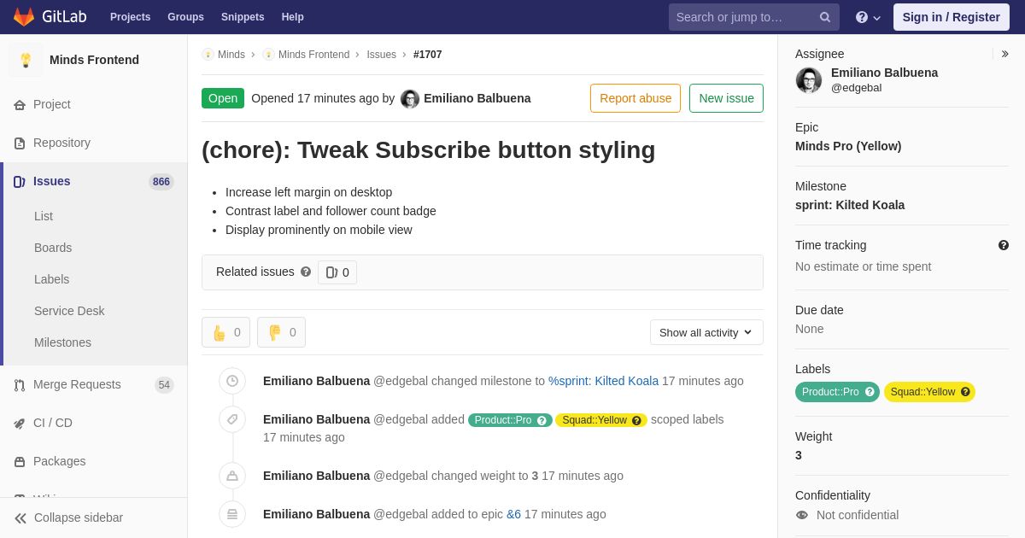The height and width of the screenshot is (538, 1025).
Task: Open the &6 epic link
Action: pos(513,514)
